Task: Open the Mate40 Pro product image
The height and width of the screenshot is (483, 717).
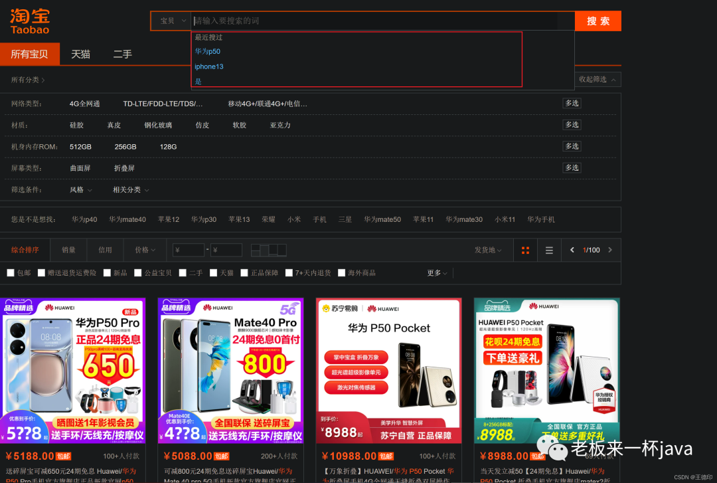Action: tap(230, 371)
